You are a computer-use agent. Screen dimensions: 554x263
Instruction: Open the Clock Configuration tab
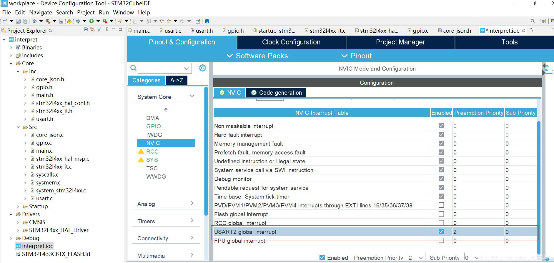click(x=291, y=42)
